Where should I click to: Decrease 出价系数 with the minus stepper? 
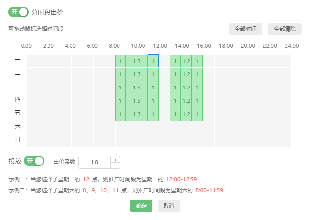tap(115, 166)
